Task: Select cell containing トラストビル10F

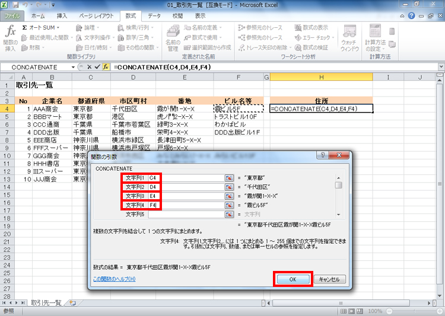Action: (239, 117)
